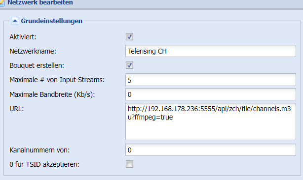This screenshot has height=180, width=303.
Task: Click the Maximale # von Input-Streams field
Action: point(211,80)
